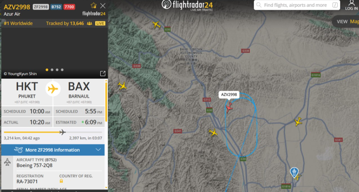Open the LOG IN user icon
This screenshot has width=359, height=192.
point(351,5)
